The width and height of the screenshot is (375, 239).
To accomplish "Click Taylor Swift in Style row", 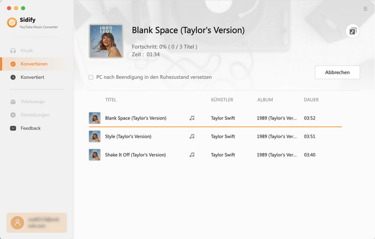I will (223, 136).
